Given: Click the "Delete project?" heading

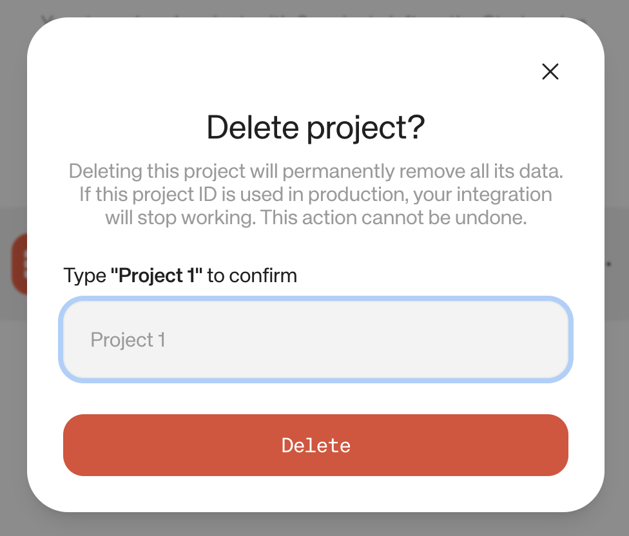Looking at the screenshot, I should 315,127.
